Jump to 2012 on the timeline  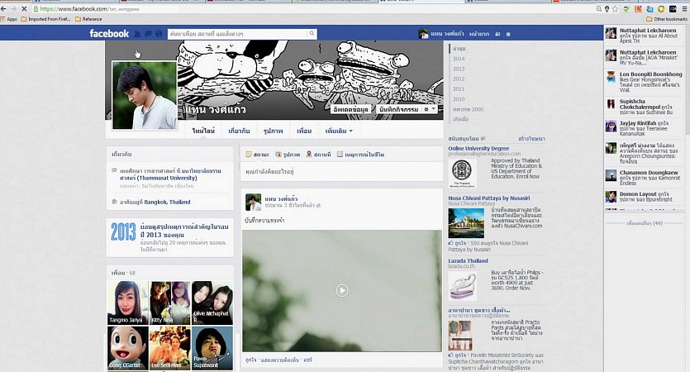point(458,79)
